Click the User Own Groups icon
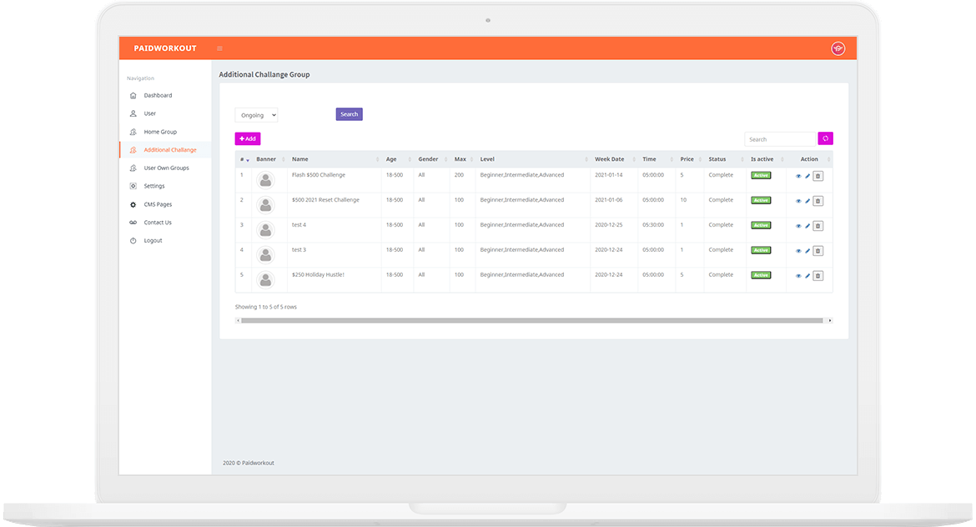 (x=133, y=168)
